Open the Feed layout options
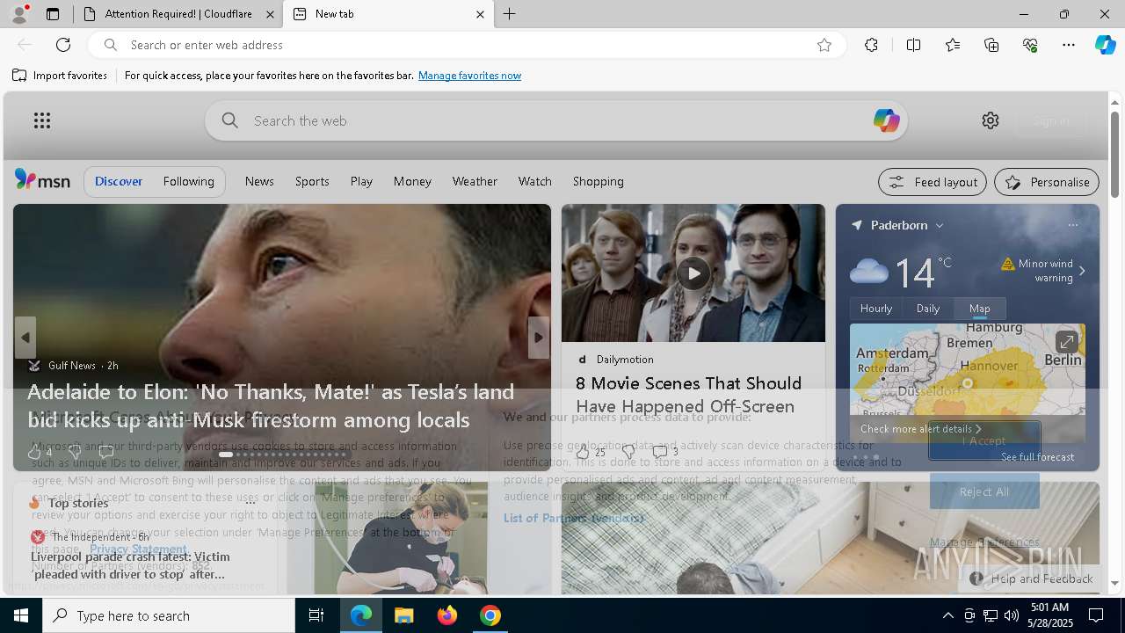Image resolution: width=1125 pixels, height=633 pixels. tap(933, 182)
